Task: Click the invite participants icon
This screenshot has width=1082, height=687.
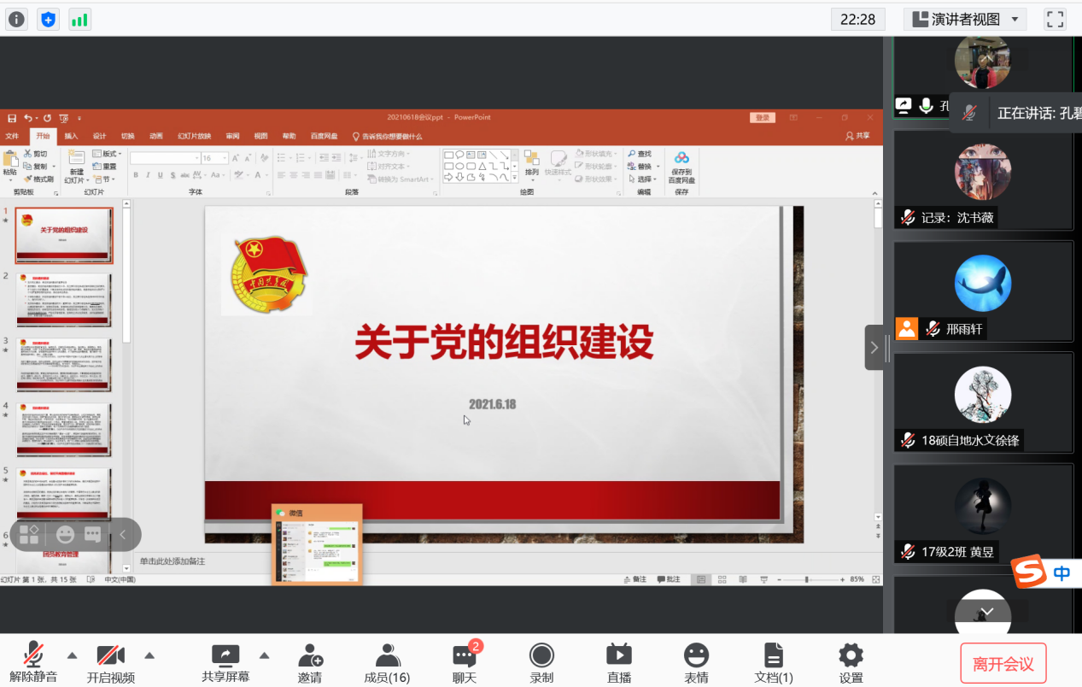Action: (x=310, y=662)
